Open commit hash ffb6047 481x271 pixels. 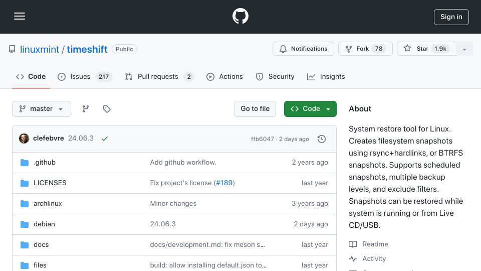click(x=262, y=139)
